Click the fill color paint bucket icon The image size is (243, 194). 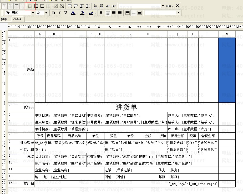click(82, 13)
